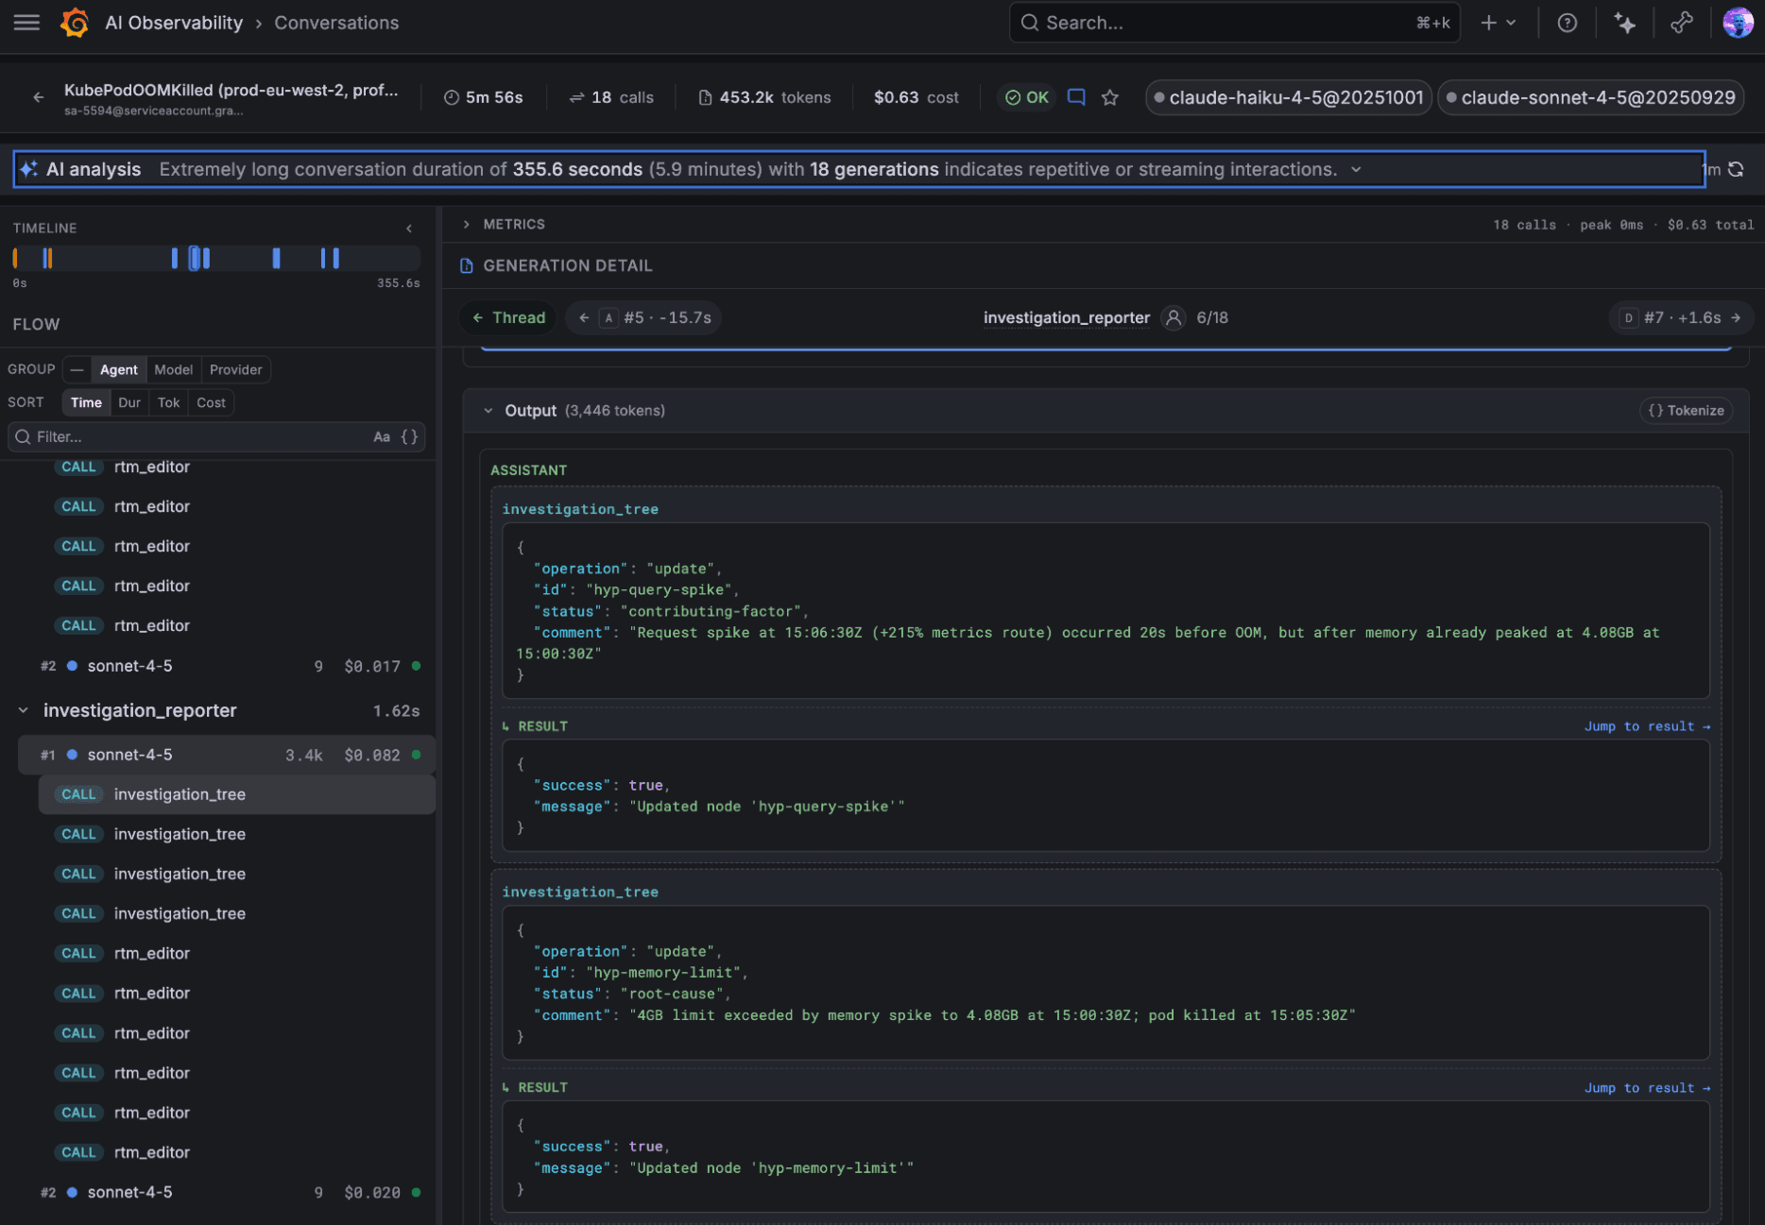The width and height of the screenshot is (1765, 1225).
Task: Enable regex matching in the Filter field
Action: click(408, 436)
